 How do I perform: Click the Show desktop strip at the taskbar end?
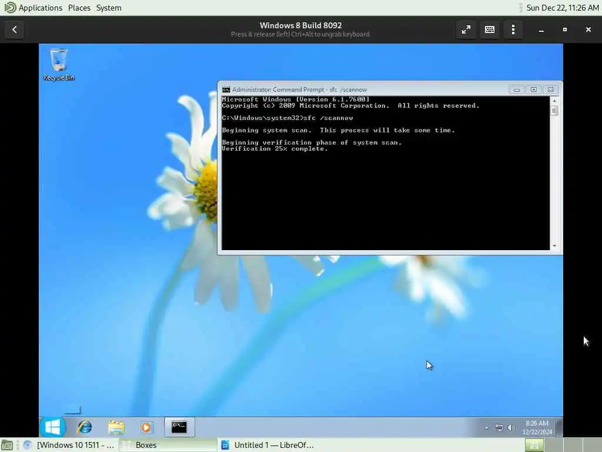tap(560, 427)
